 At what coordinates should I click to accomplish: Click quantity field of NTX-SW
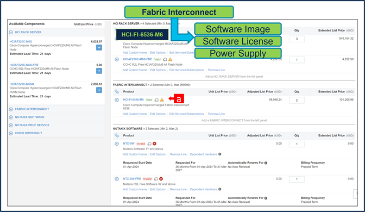297,144
